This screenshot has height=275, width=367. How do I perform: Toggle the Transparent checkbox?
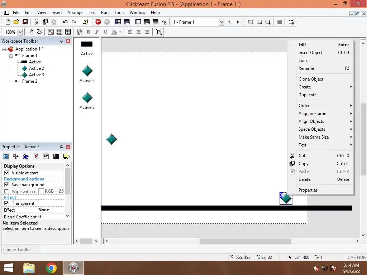tap(6, 203)
